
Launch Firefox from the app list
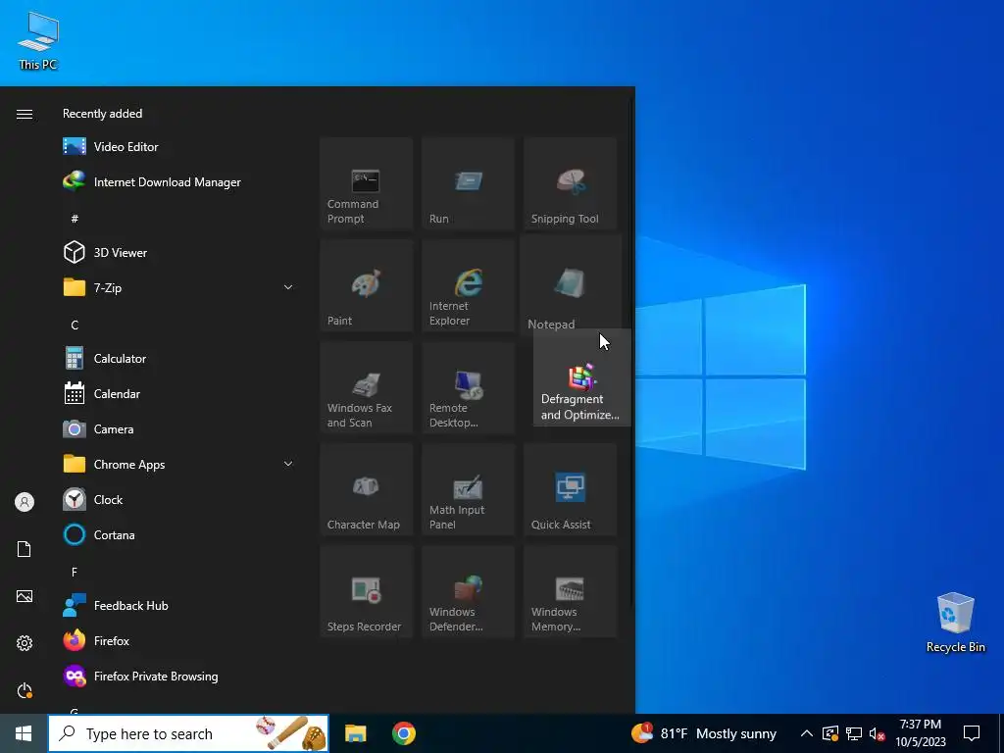click(x=179, y=640)
